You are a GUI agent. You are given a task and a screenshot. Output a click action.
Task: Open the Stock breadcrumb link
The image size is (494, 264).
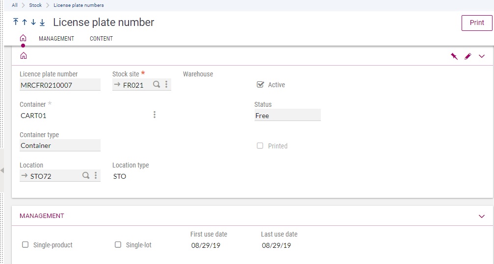pos(35,5)
